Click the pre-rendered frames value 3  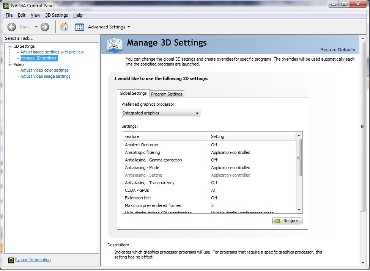click(x=213, y=205)
